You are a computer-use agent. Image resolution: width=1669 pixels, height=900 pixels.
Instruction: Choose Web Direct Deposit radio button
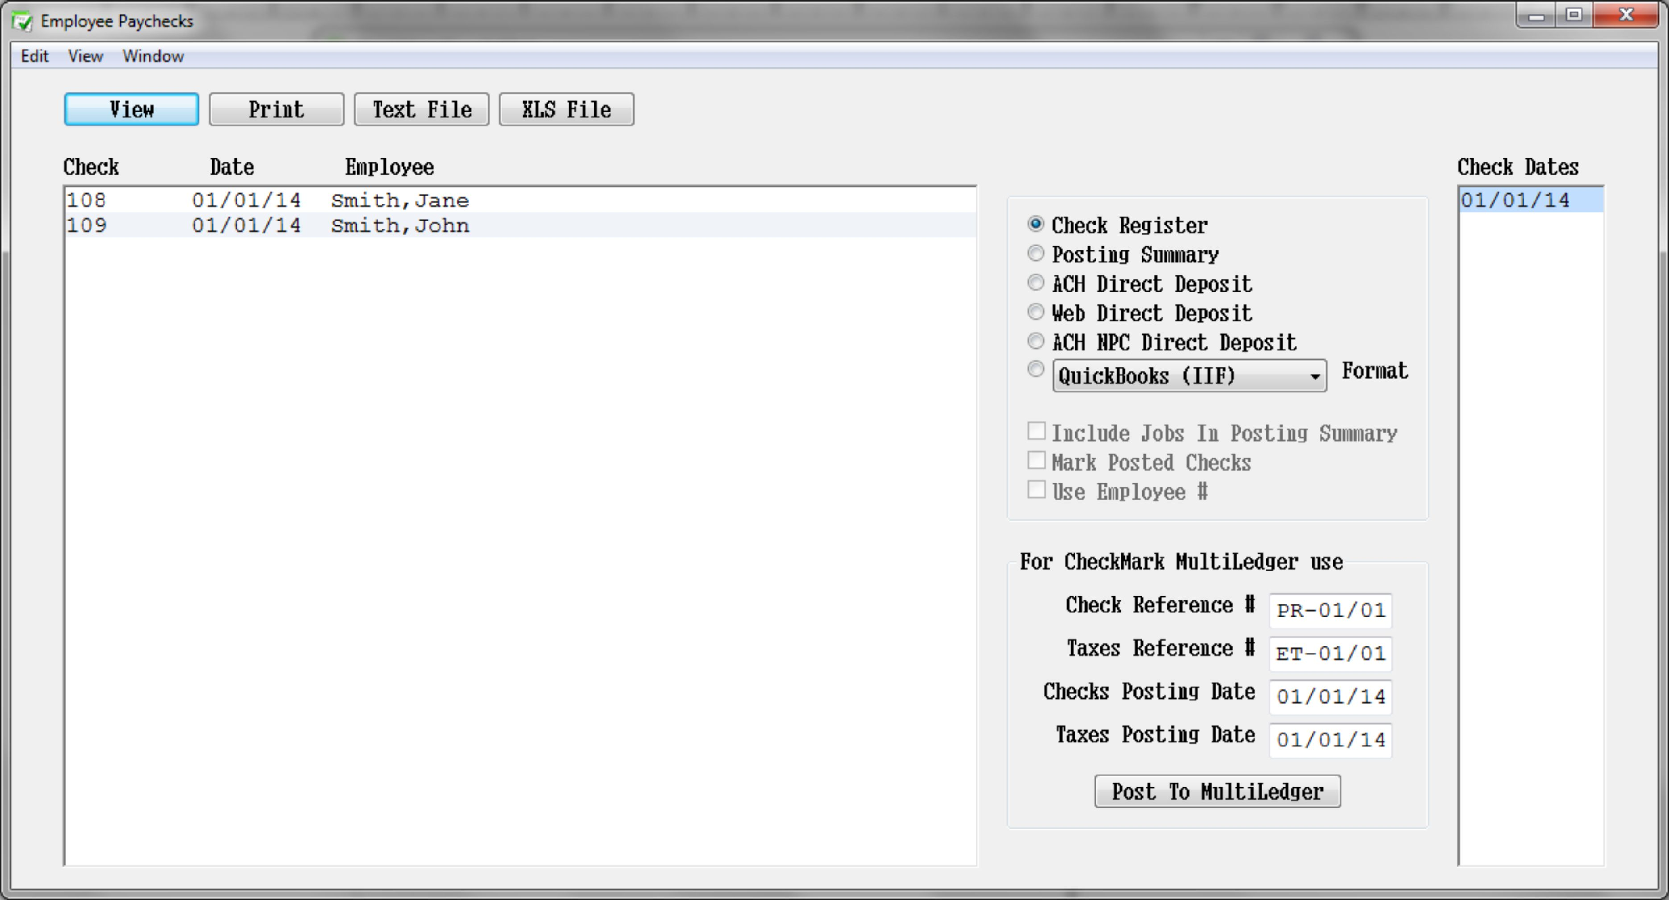1035,312
